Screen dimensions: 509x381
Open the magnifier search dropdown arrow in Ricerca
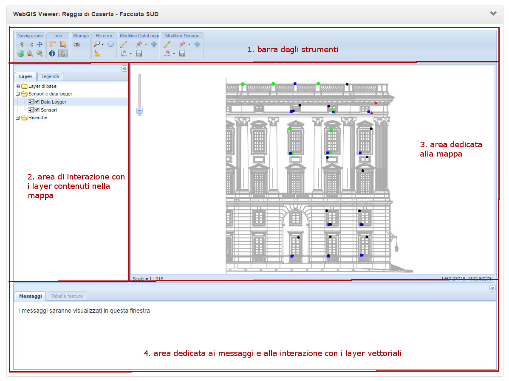tap(103, 45)
